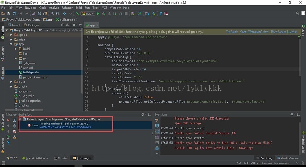Collapse the Failed to sync Gradle message node
The width and height of the screenshot is (306, 167).
[20, 119]
